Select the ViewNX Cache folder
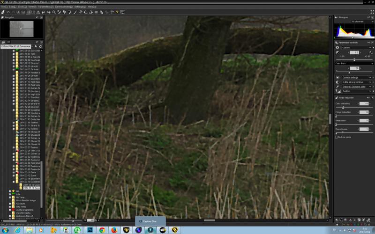Viewport: 375px width, 234px height. [23, 213]
